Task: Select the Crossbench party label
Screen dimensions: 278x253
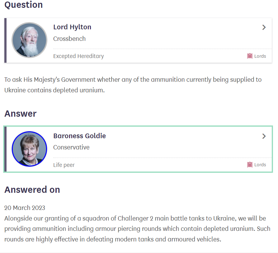Action: 69,39
